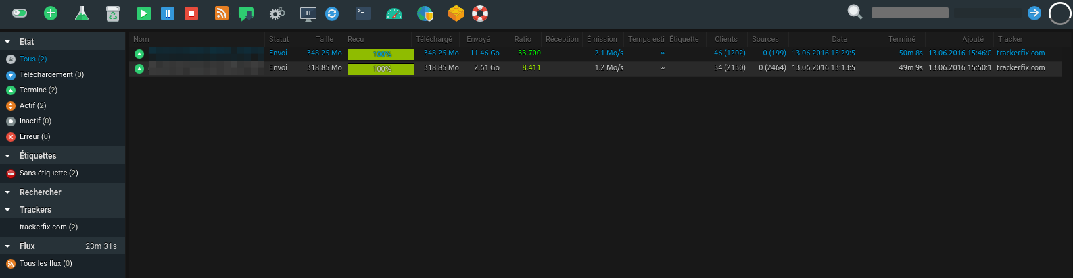1073x278 pixels.
Task: Pause torrent with blue pause button
Action: pos(168,13)
